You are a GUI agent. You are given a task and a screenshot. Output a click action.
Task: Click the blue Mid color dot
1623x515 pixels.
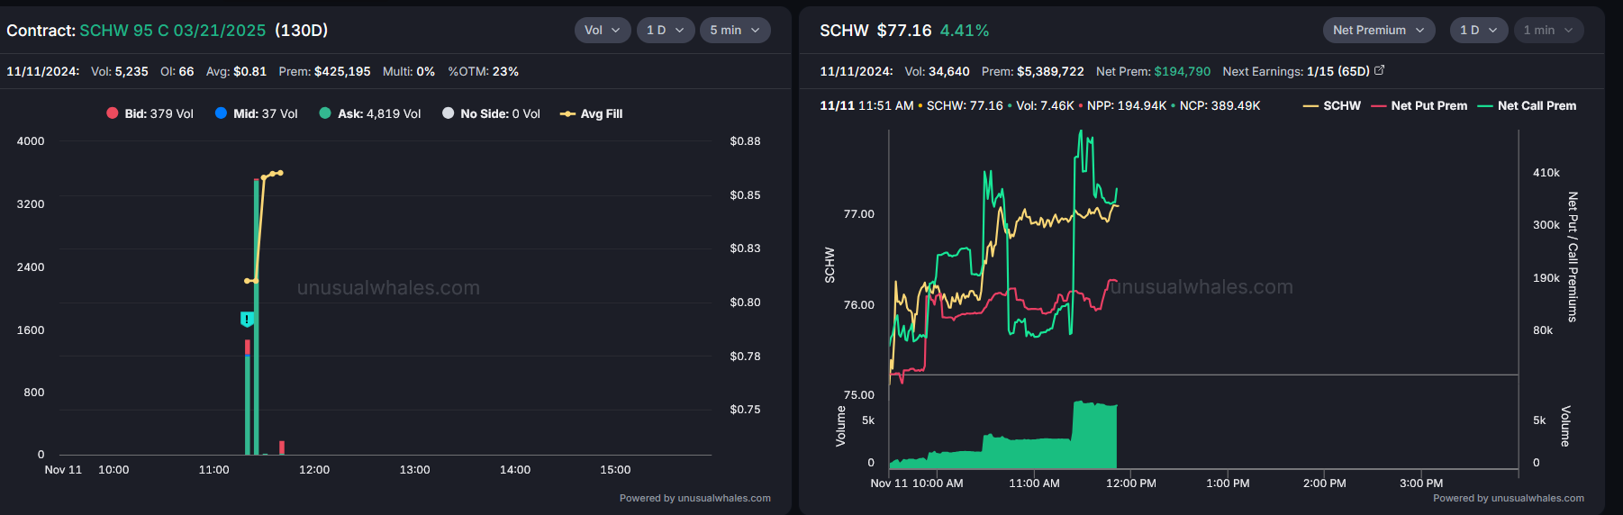(221, 113)
